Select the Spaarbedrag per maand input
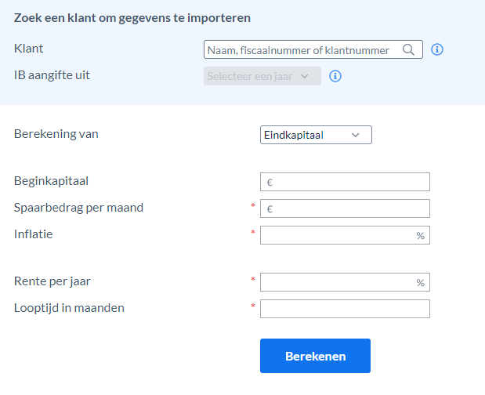The width and height of the screenshot is (485, 395). [345, 208]
